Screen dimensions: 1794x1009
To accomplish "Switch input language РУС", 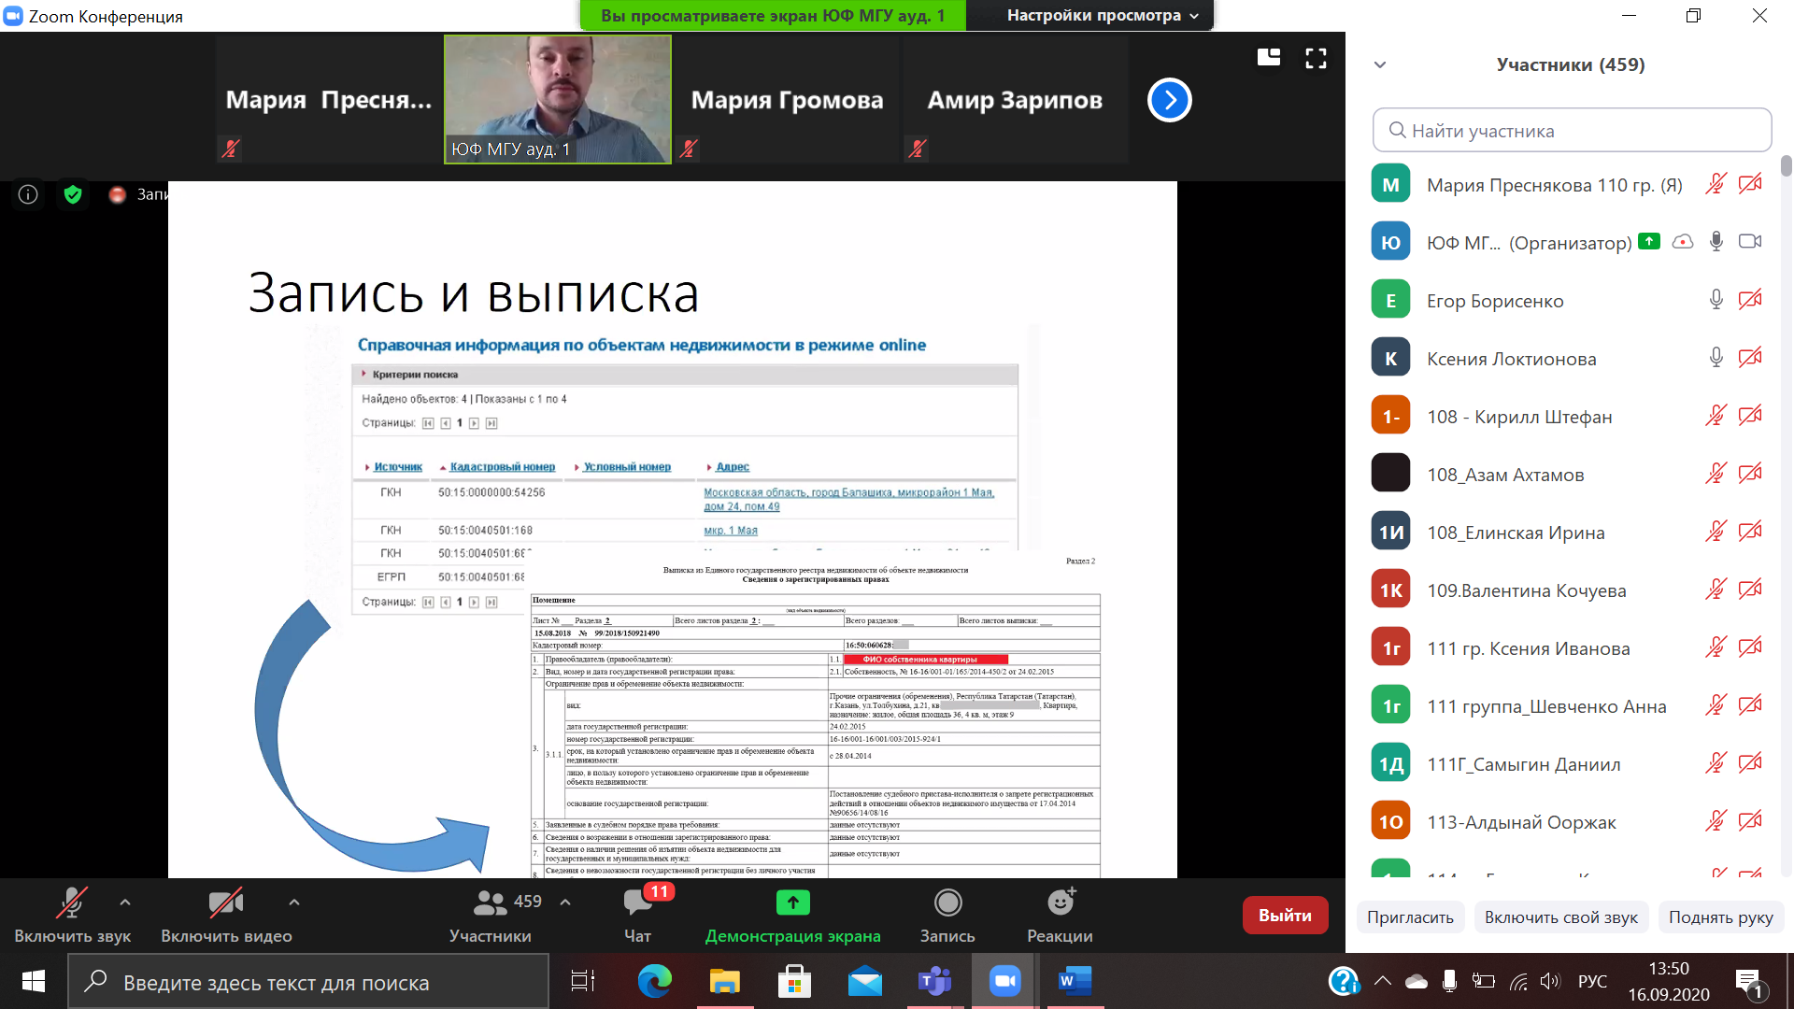I will point(1592,981).
